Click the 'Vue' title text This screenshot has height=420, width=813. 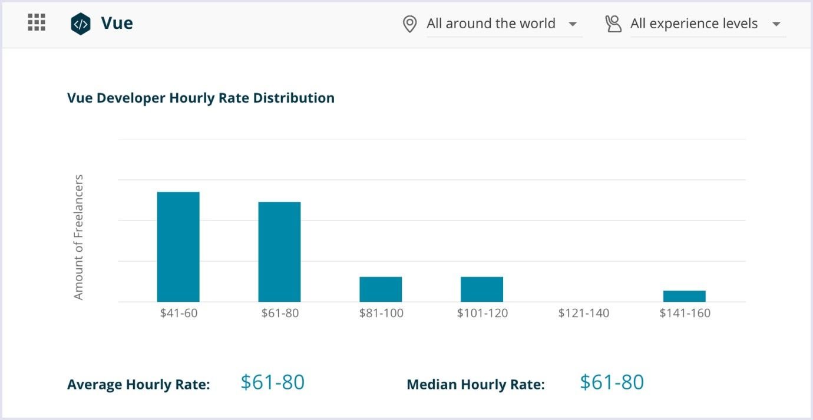pos(117,24)
